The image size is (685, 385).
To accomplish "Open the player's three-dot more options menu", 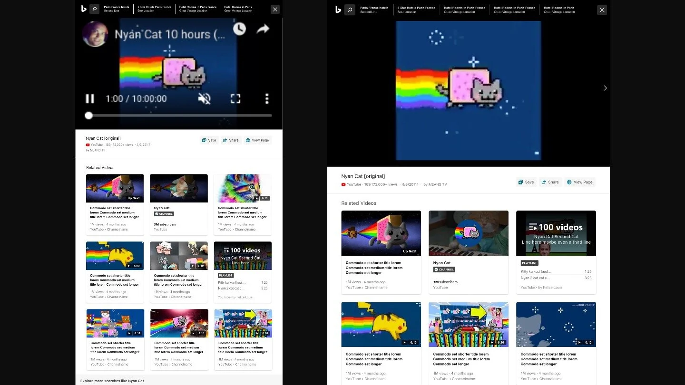I will (x=267, y=99).
